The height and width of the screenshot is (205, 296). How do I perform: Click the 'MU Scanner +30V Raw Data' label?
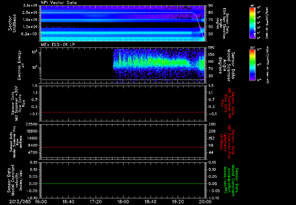tap(18, 103)
